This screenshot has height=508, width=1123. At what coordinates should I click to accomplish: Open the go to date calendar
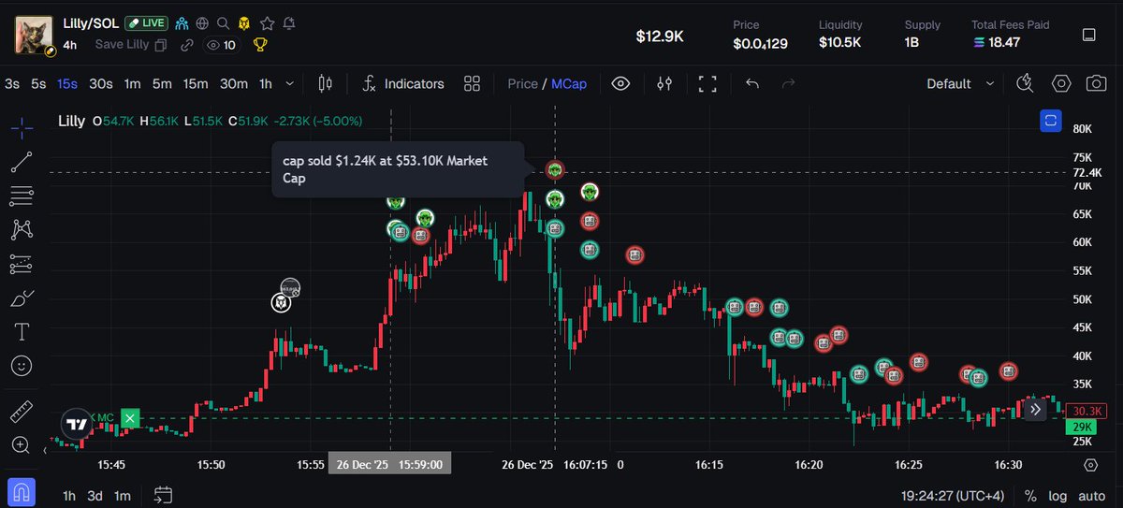(x=163, y=495)
